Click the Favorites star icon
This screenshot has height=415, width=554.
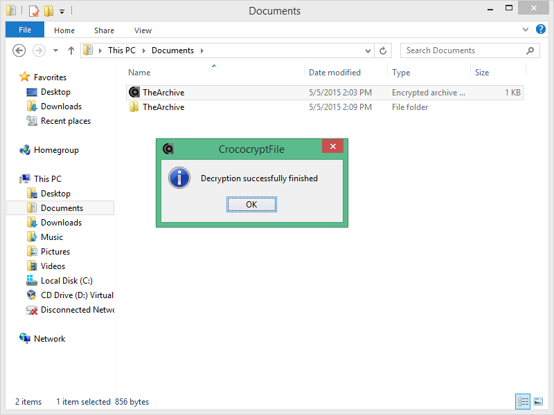pyautogui.click(x=24, y=77)
